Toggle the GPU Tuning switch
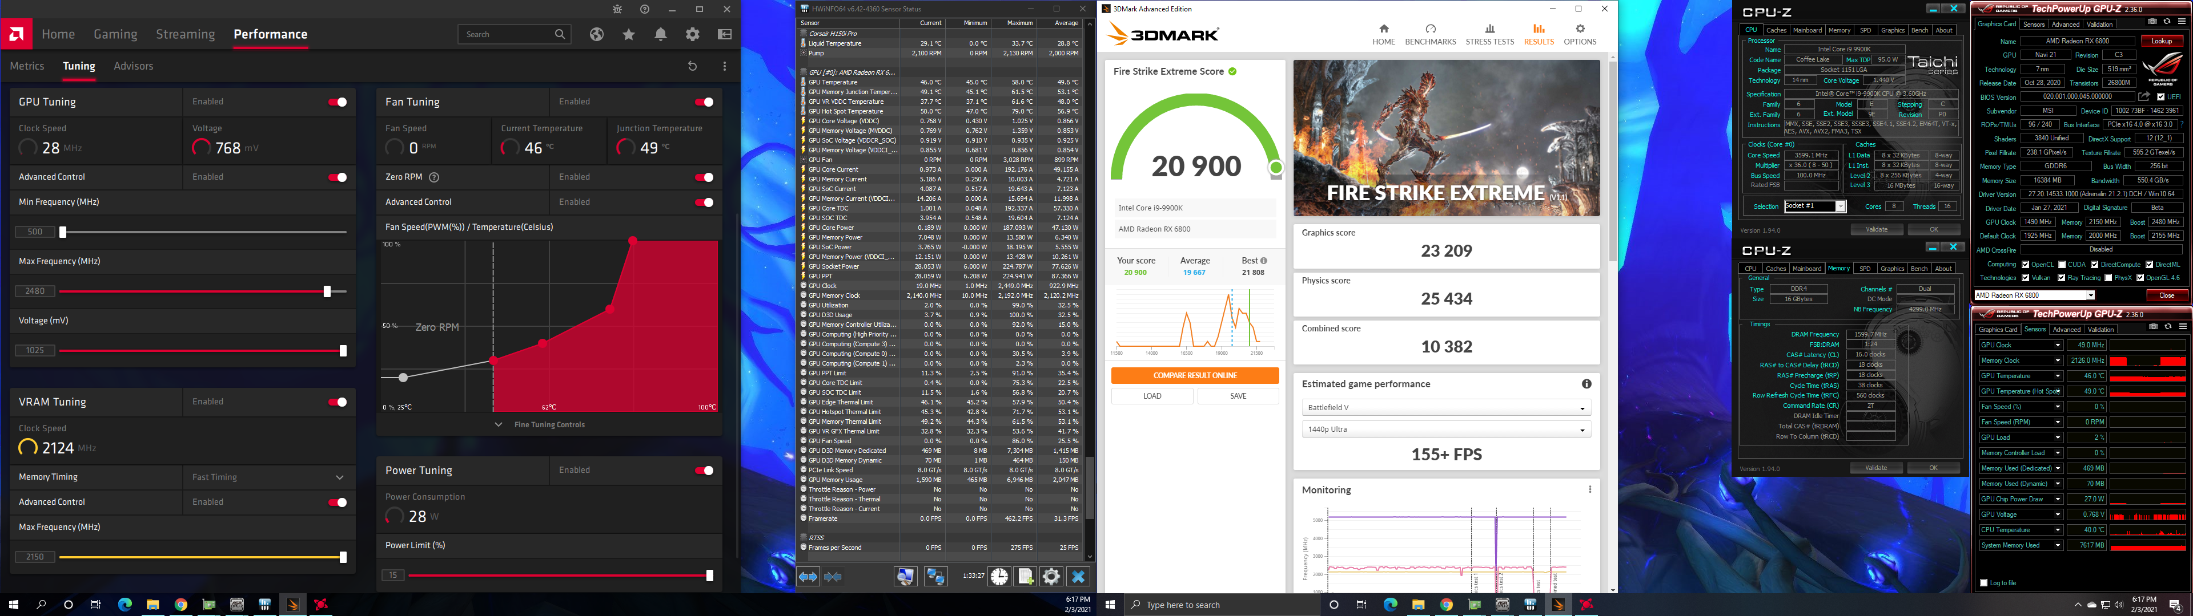The image size is (2193, 616). (338, 102)
